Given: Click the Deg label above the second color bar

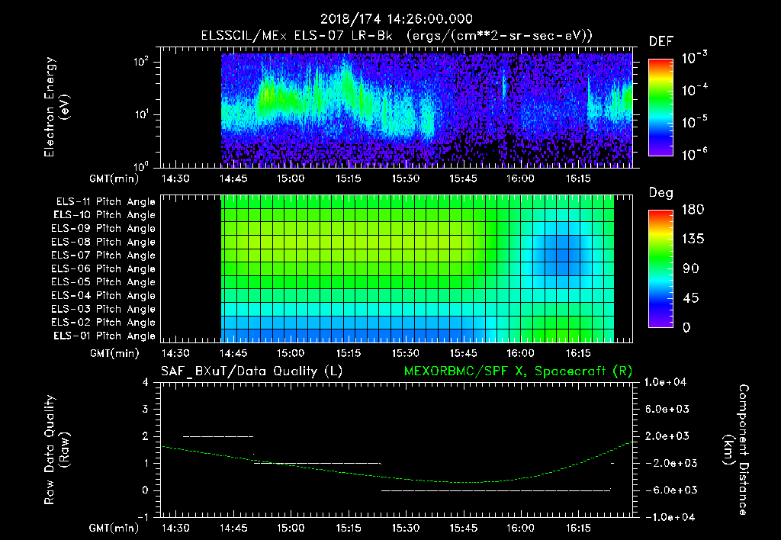Looking at the screenshot, I should (661, 193).
